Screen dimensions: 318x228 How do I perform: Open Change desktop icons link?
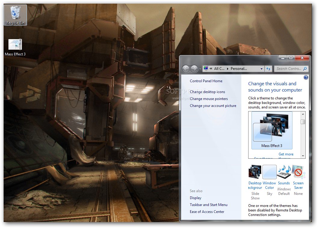208,92
